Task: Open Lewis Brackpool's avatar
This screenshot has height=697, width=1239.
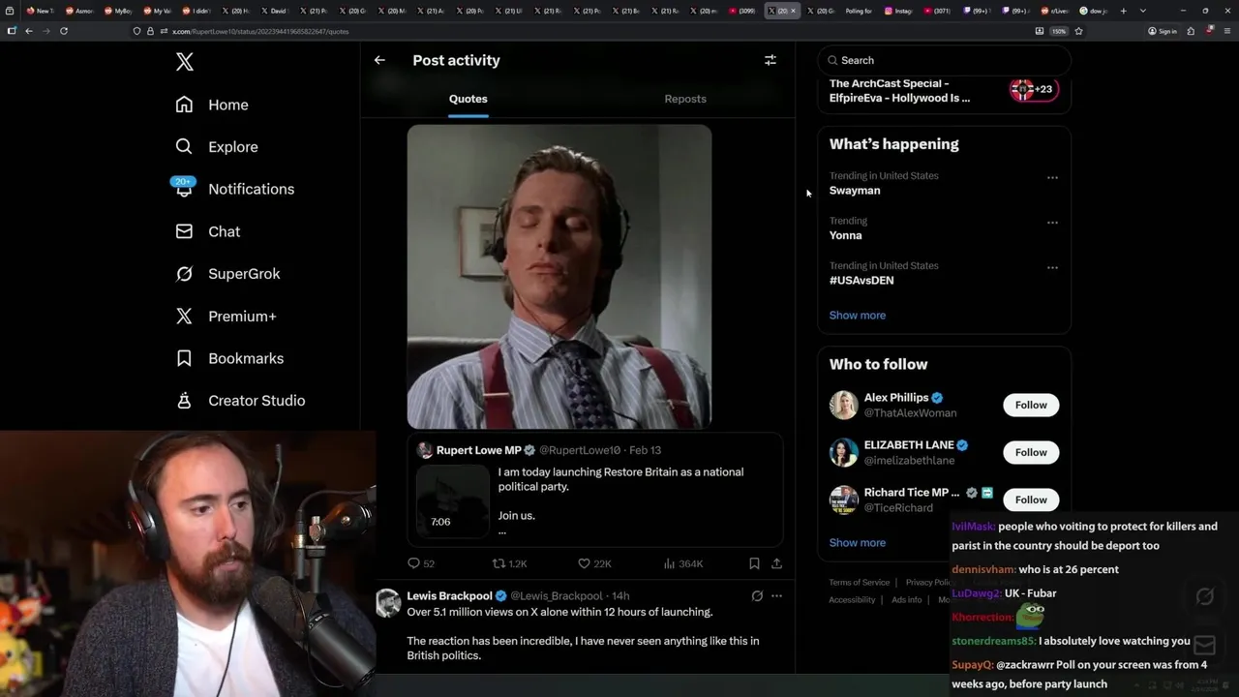Action: click(388, 602)
